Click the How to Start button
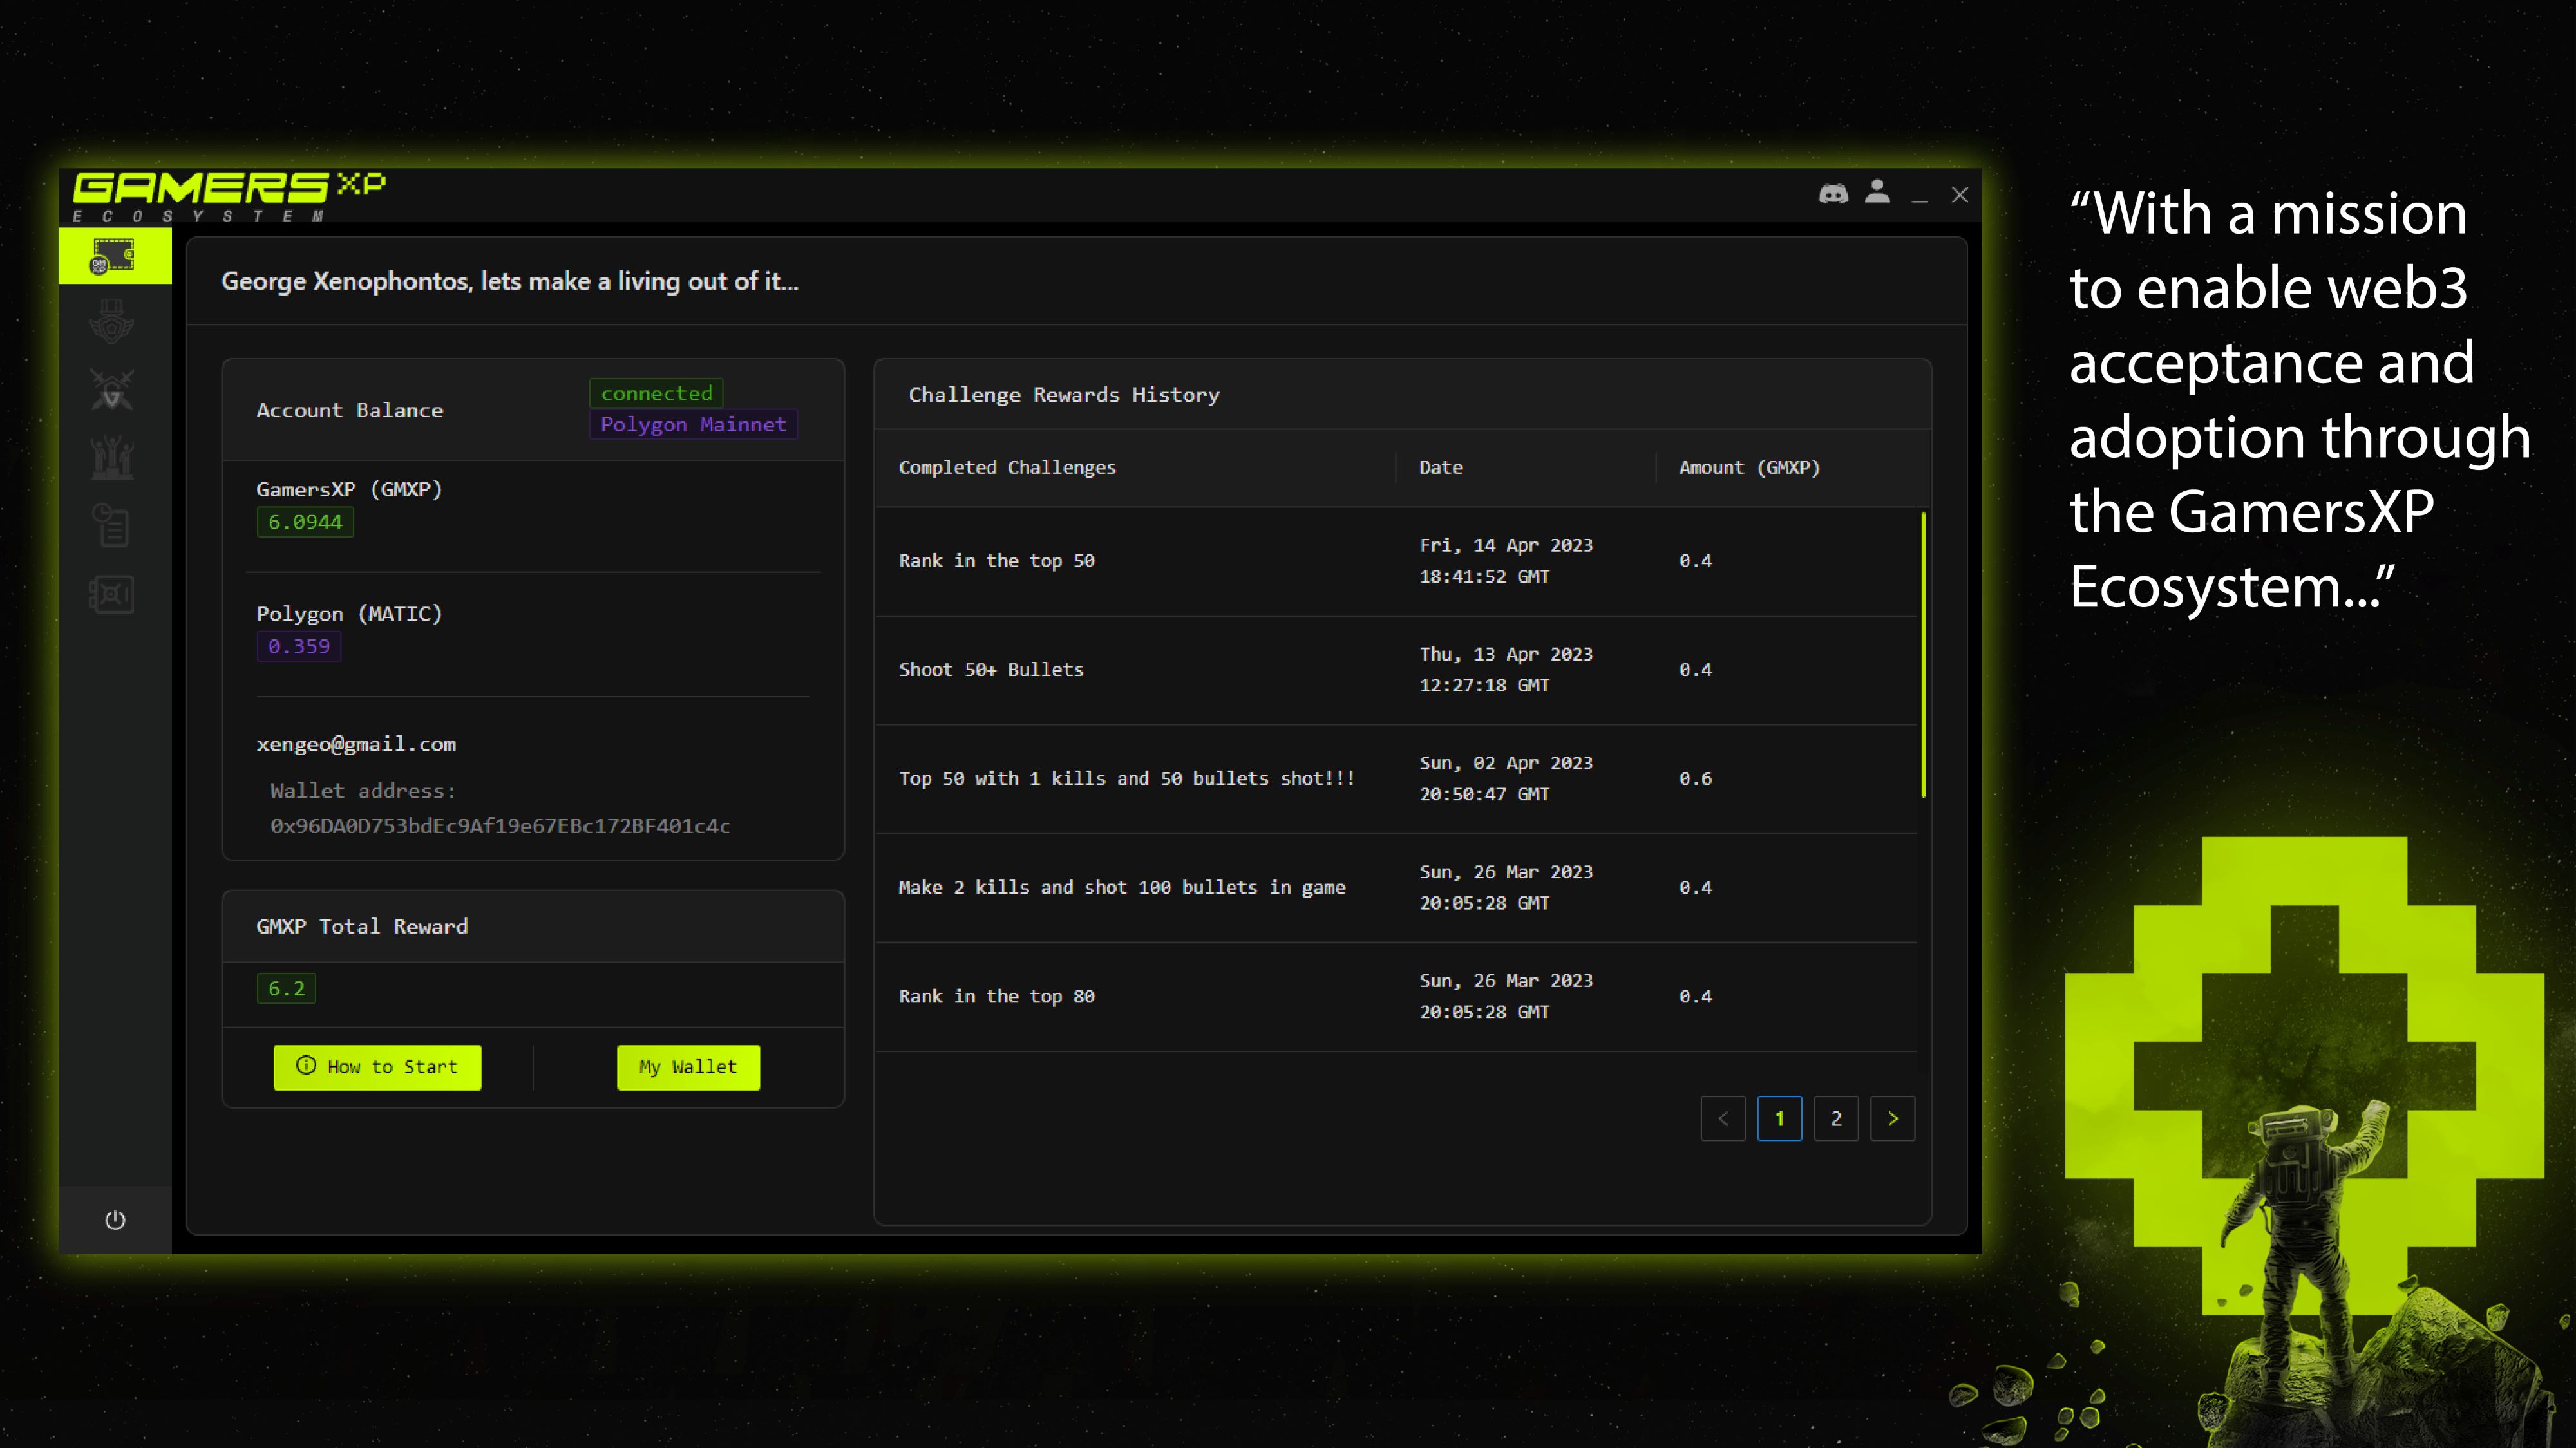This screenshot has width=2576, height=1448. pos(377,1067)
